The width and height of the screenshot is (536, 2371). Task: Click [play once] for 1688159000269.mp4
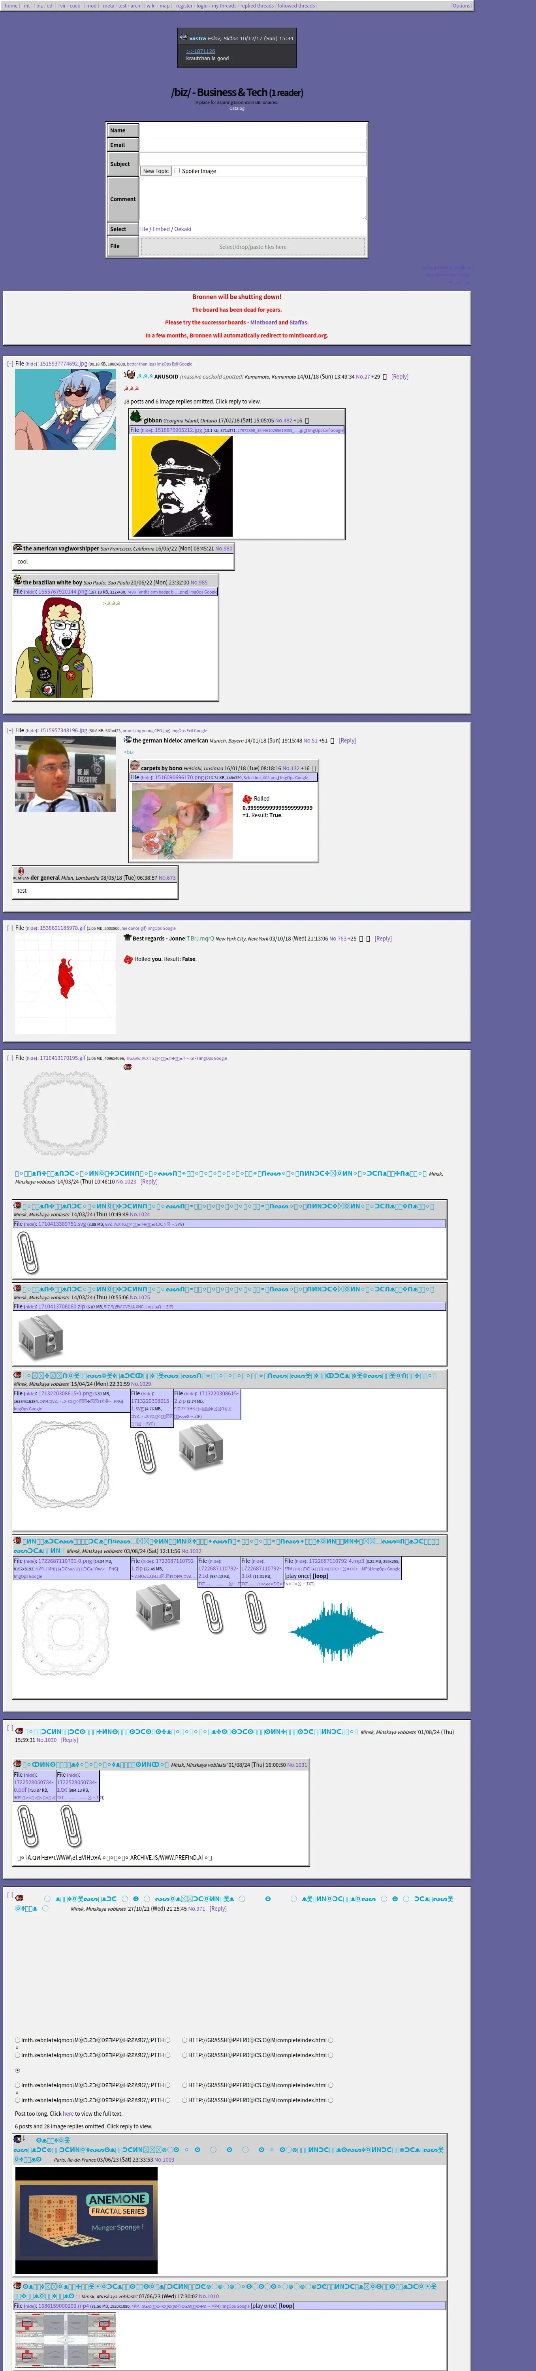click(265, 2306)
